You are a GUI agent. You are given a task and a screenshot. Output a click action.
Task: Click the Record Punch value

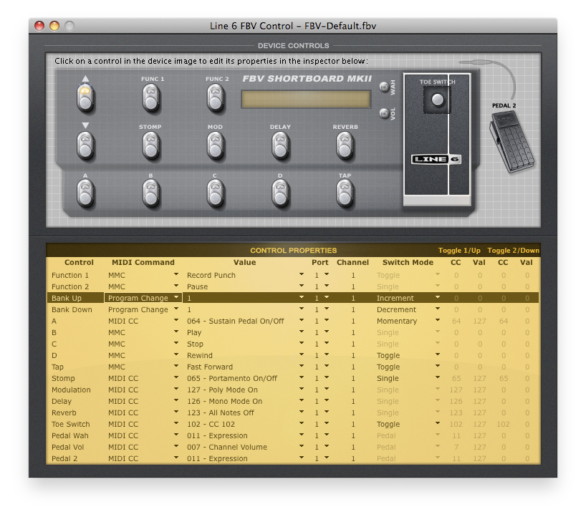coord(211,275)
